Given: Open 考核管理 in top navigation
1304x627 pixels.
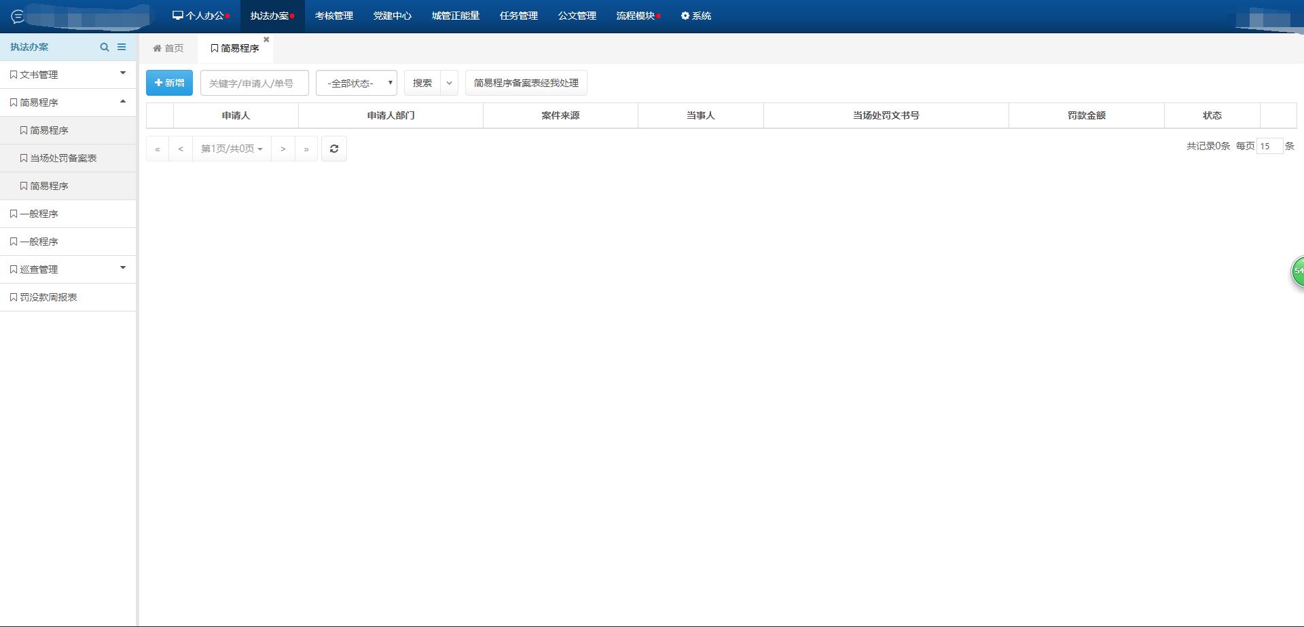Looking at the screenshot, I should (x=333, y=16).
